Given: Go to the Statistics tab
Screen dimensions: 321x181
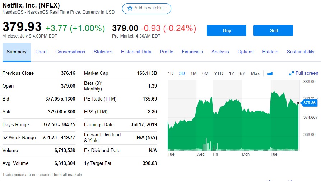Looking at the screenshot, I should (x=103, y=52).
